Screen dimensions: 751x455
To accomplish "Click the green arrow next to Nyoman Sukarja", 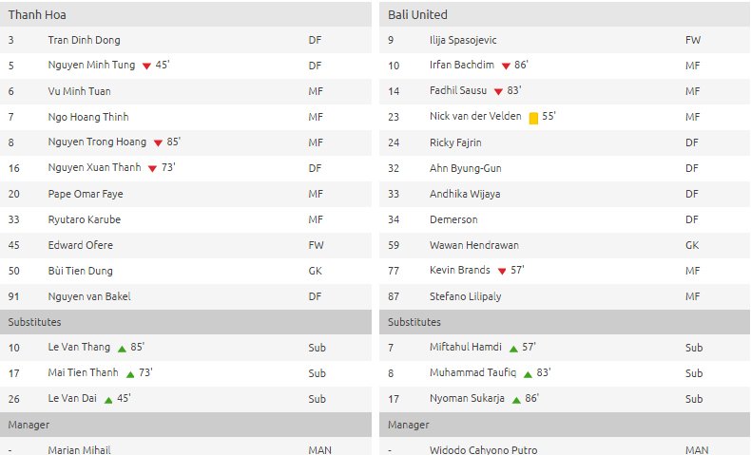I will coord(516,400).
